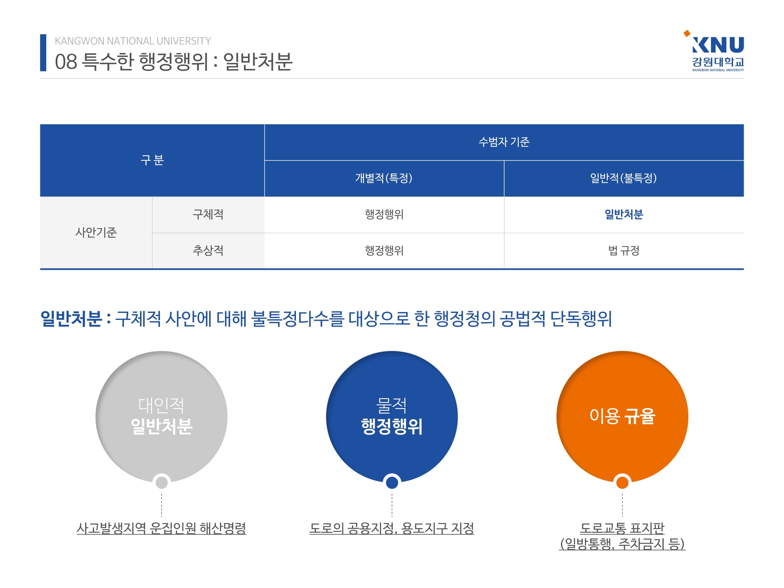Click the 도로교통 표지판 underlined text
Image resolution: width=784 pixels, height=588 pixels.
tap(622, 528)
